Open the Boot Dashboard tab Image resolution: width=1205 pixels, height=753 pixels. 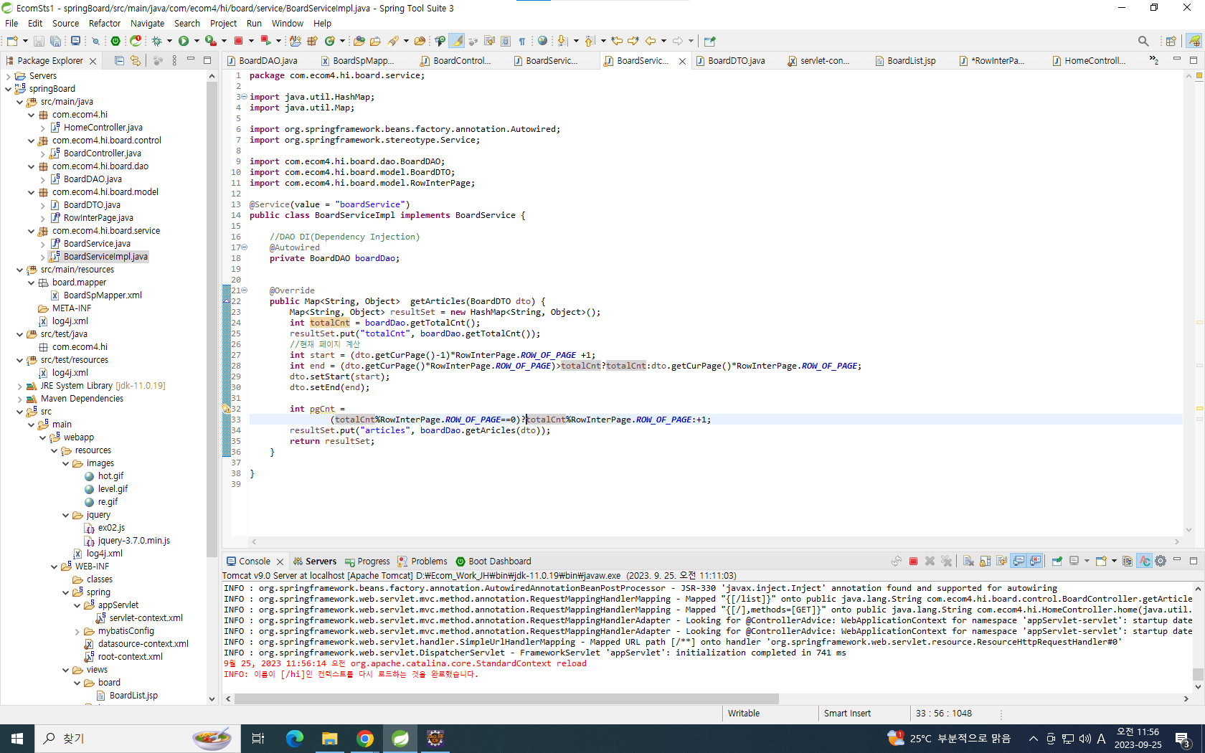click(x=493, y=562)
